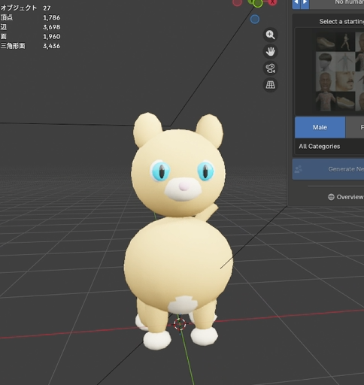Switch perspective/orthographic with the grid icon
This screenshot has height=385, width=364.
(x=270, y=85)
